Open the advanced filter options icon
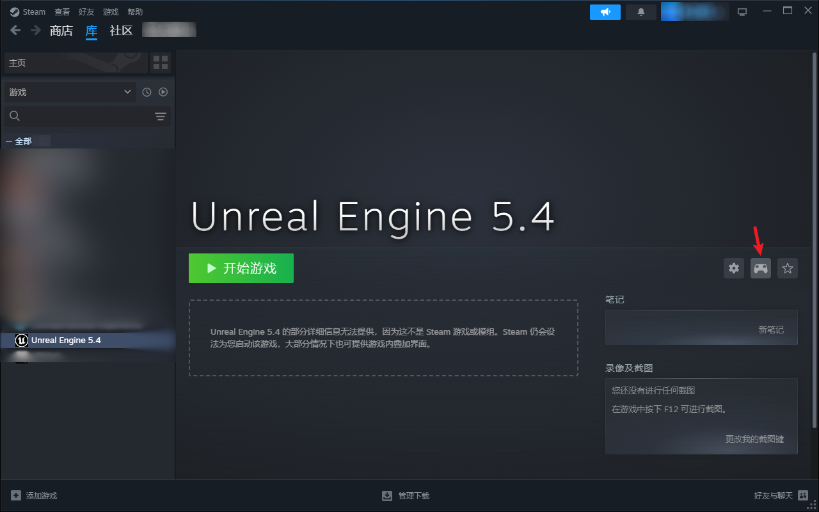Image resolution: width=819 pixels, height=512 pixels. (x=161, y=116)
